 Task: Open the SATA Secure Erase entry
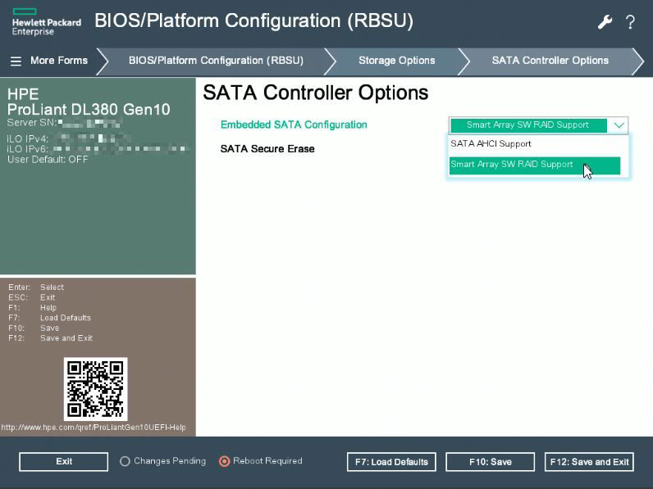click(x=267, y=149)
